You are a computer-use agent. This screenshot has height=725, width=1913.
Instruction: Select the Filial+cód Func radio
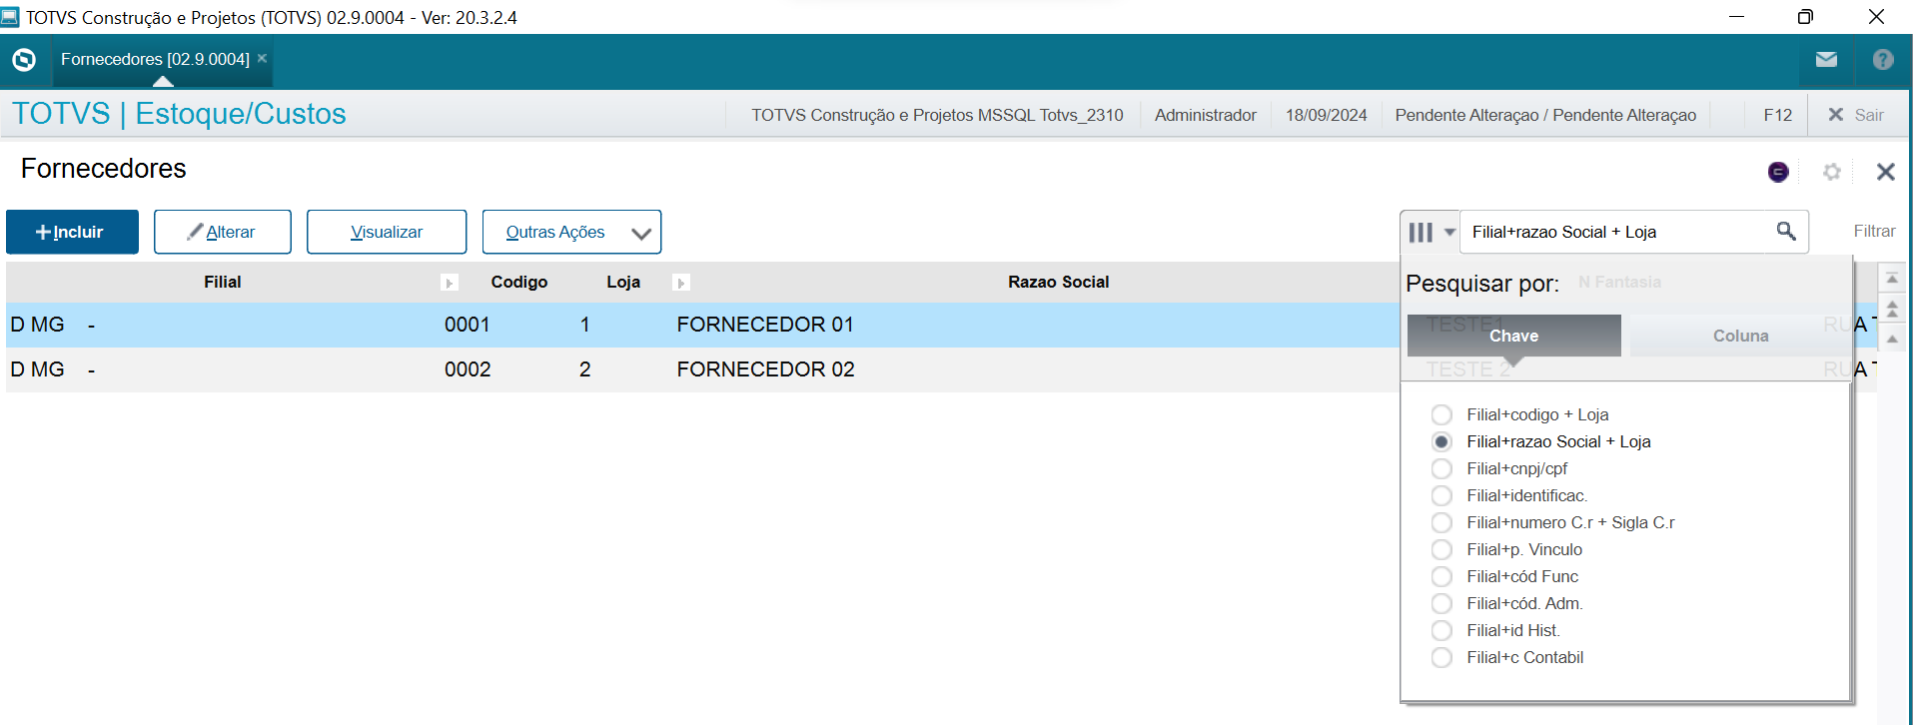tap(1441, 576)
